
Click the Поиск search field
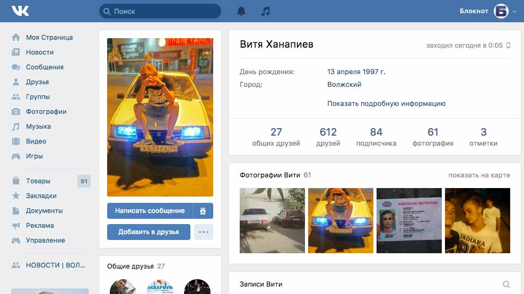point(160,11)
